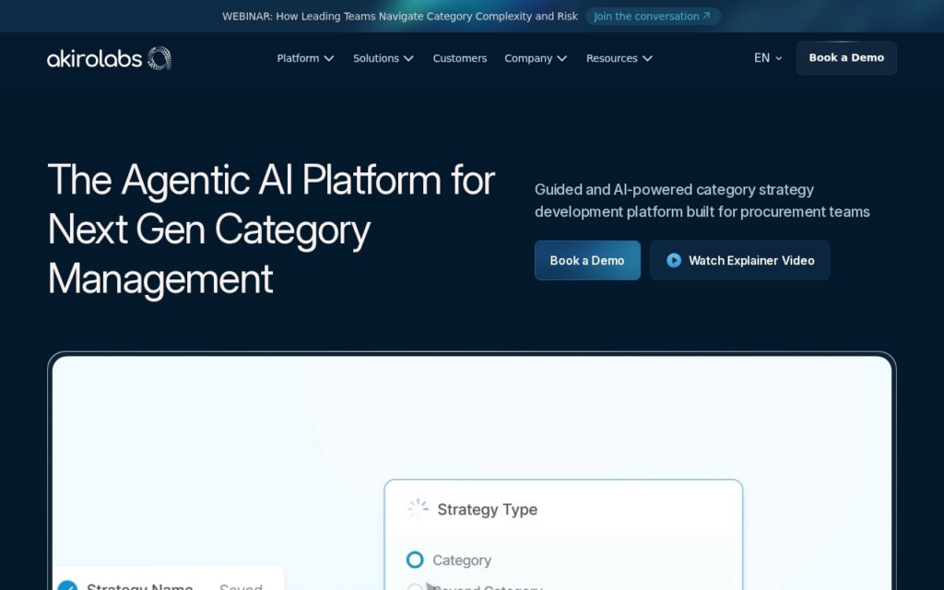Click the play icon in Watch Explainer Video
Screen dimensions: 944x590
[674, 260]
